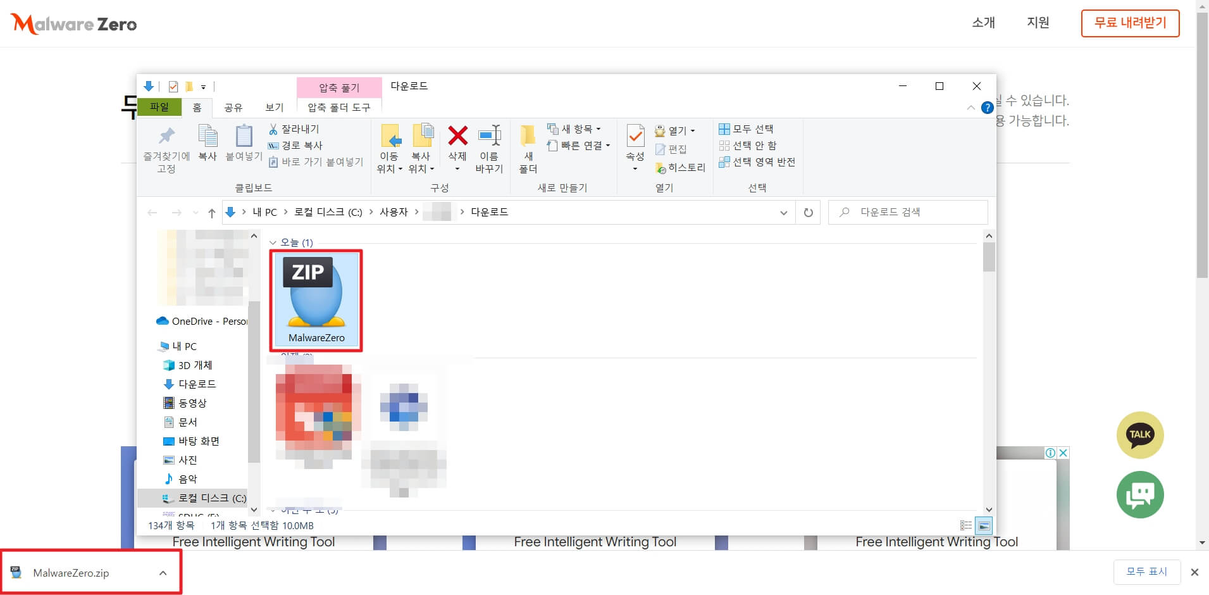Click 사용자 in the address path
The width and height of the screenshot is (1209, 595).
(394, 212)
